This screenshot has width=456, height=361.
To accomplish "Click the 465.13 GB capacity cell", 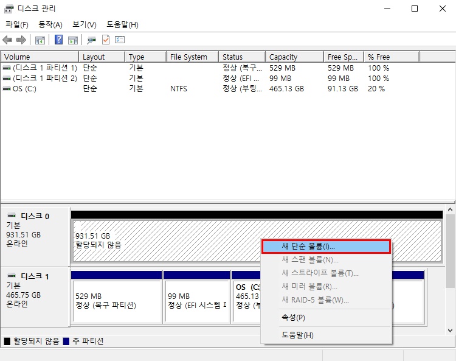I will 286,88.
